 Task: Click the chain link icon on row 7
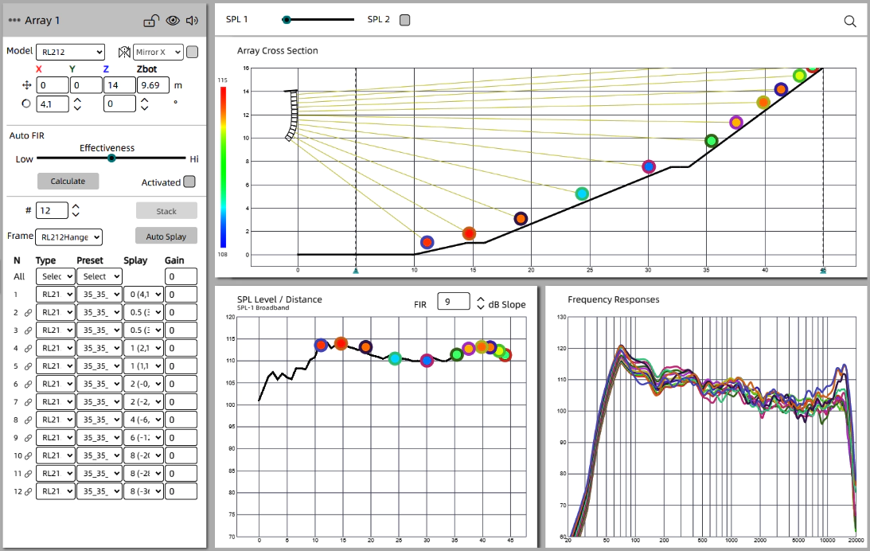click(x=29, y=402)
